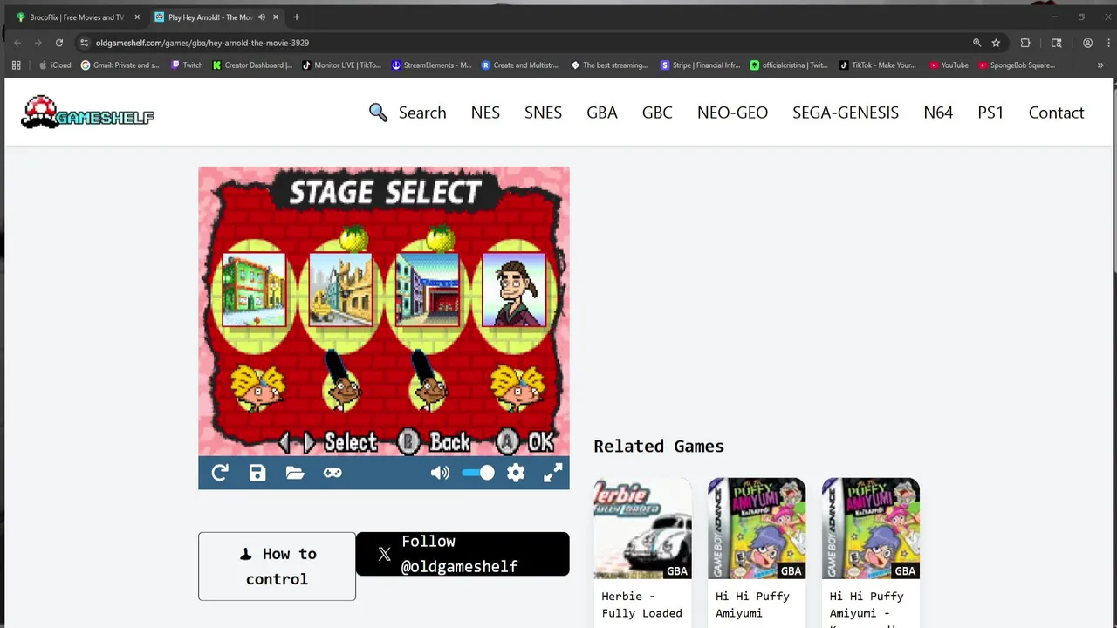Reload the page
1117x628 pixels.
[x=59, y=43]
